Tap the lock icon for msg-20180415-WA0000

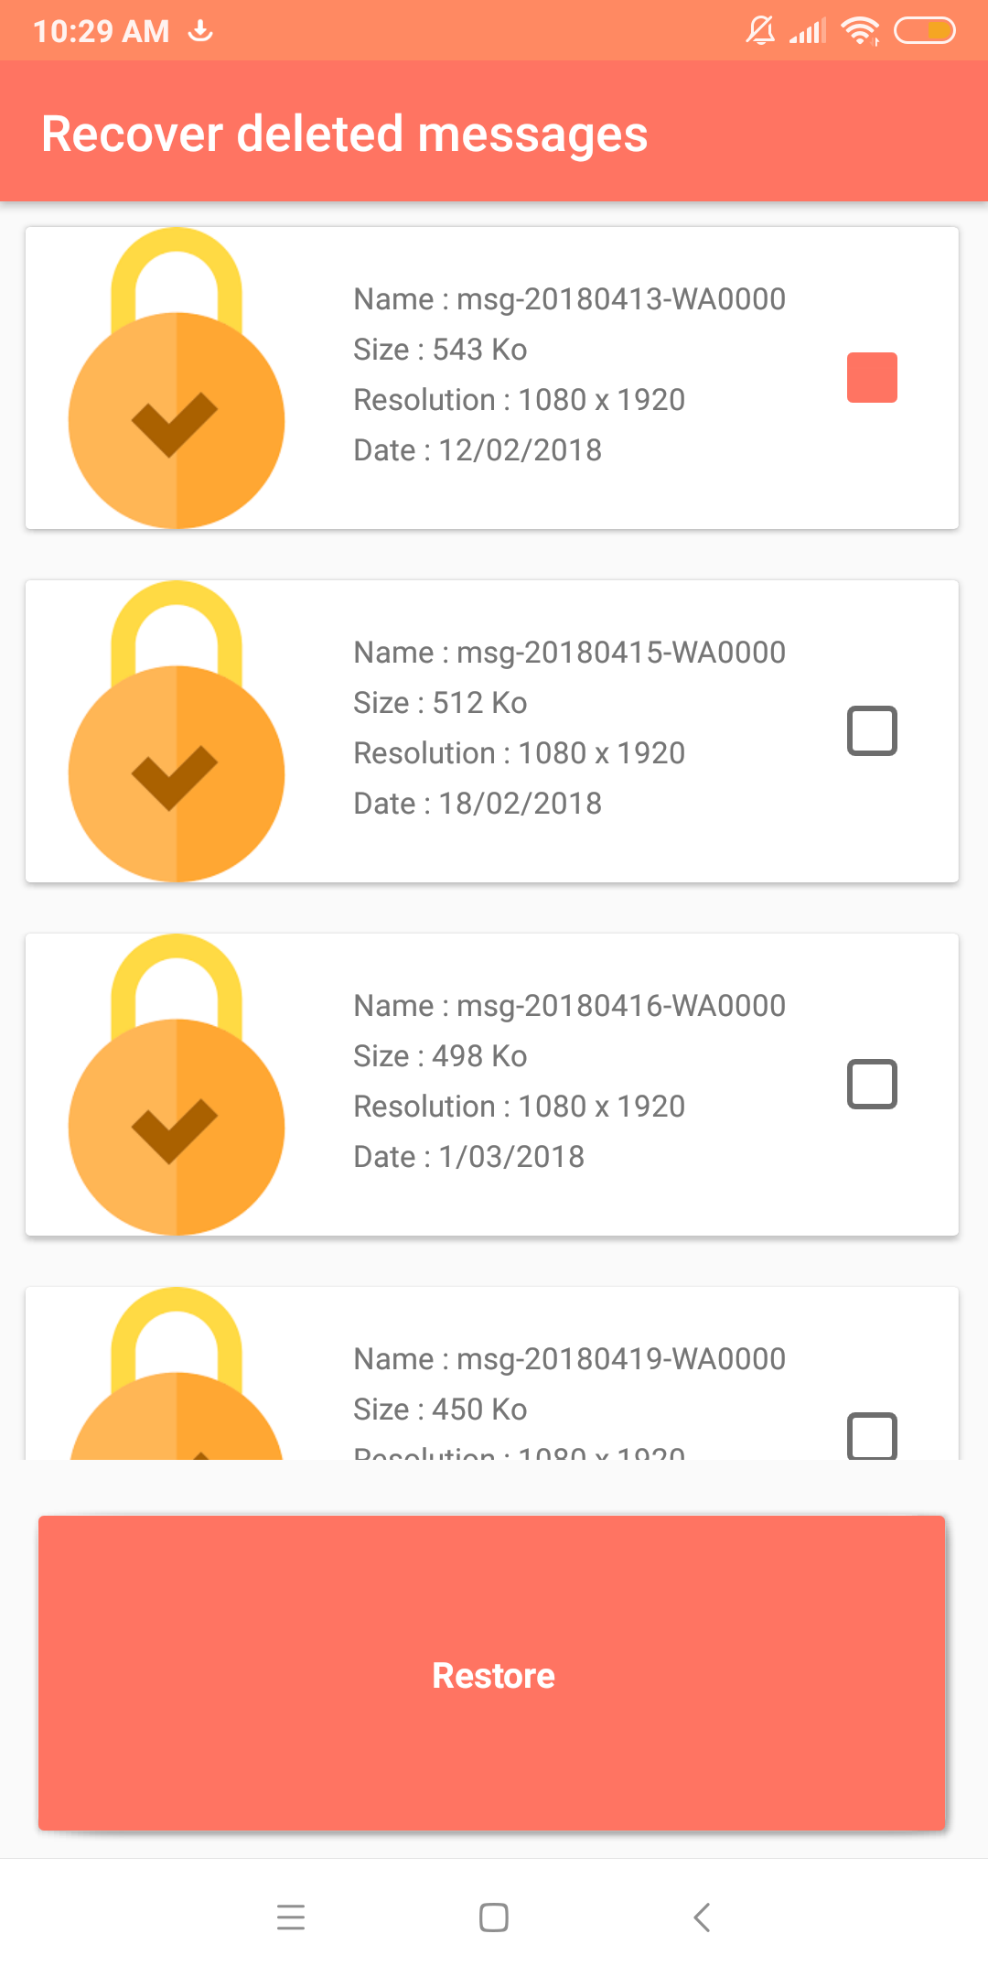pyautogui.click(x=177, y=731)
